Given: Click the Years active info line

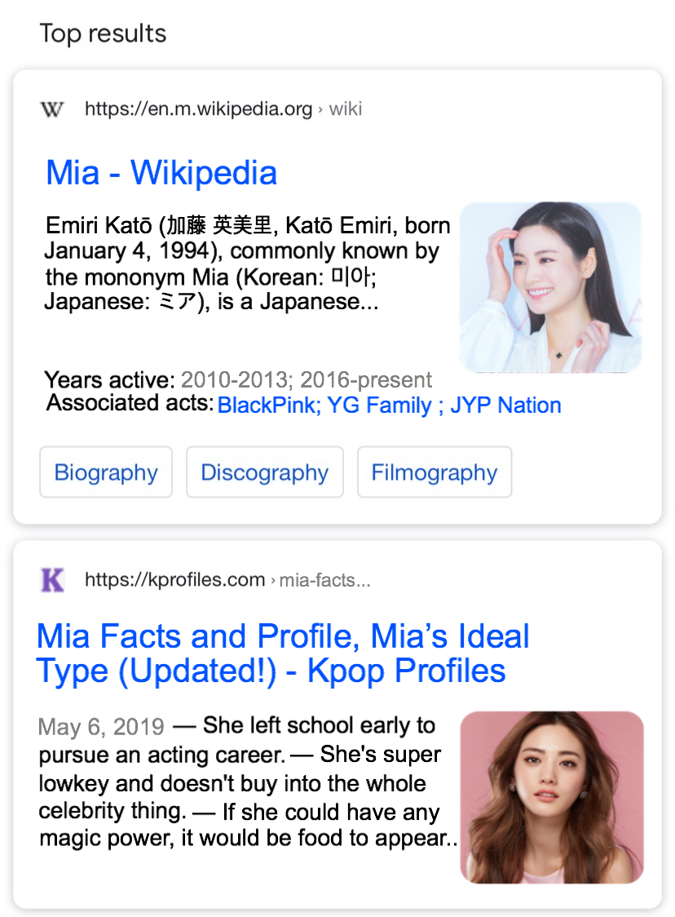Looking at the screenshot, I should (x=238, y=379).
